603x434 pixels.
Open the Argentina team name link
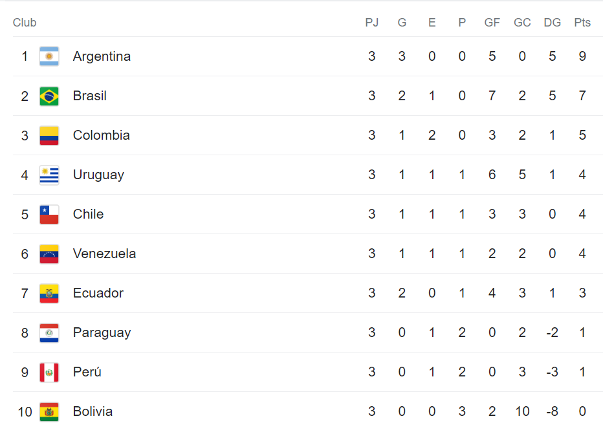[102, 56]
